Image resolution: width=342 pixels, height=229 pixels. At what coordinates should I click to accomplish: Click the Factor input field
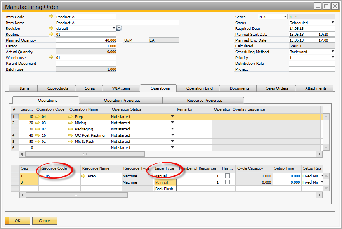coord(86,46)
